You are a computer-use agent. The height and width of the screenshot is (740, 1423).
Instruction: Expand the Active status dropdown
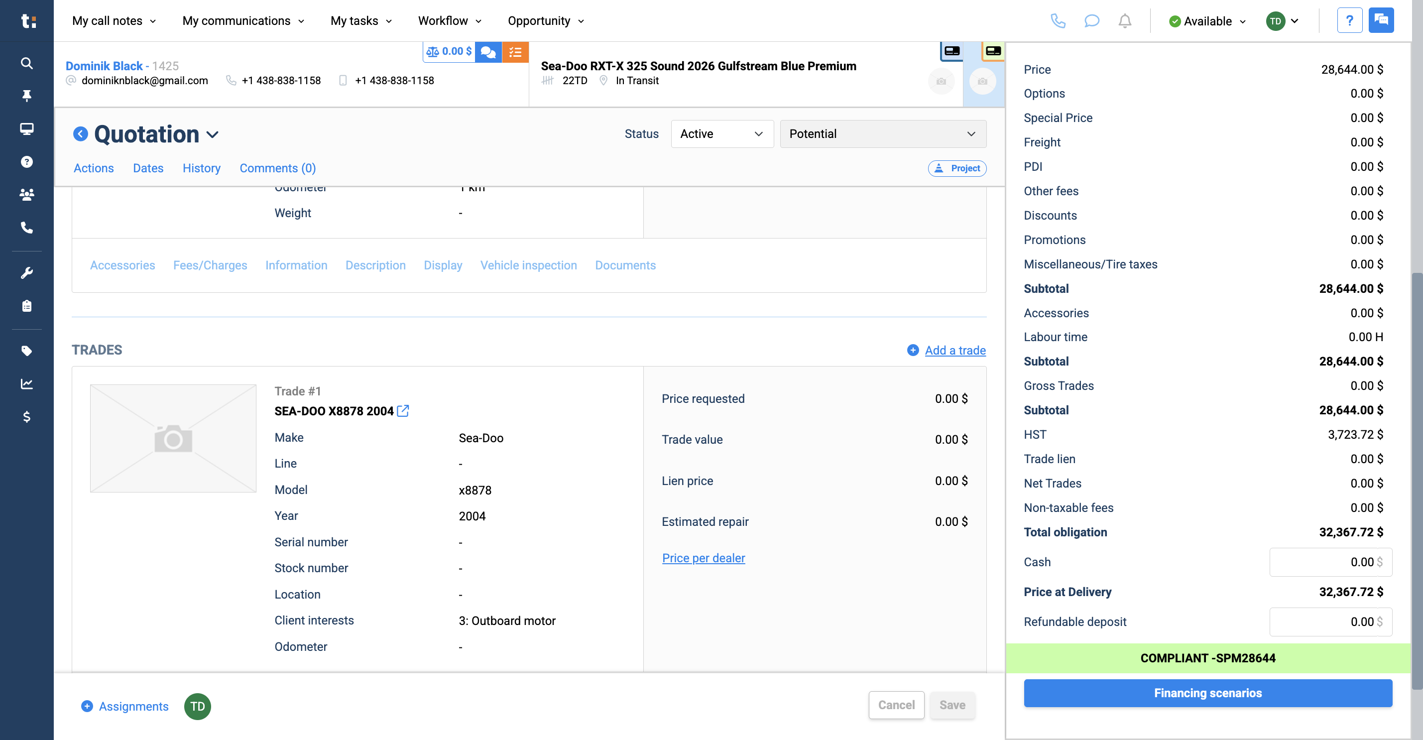point(722,134)
